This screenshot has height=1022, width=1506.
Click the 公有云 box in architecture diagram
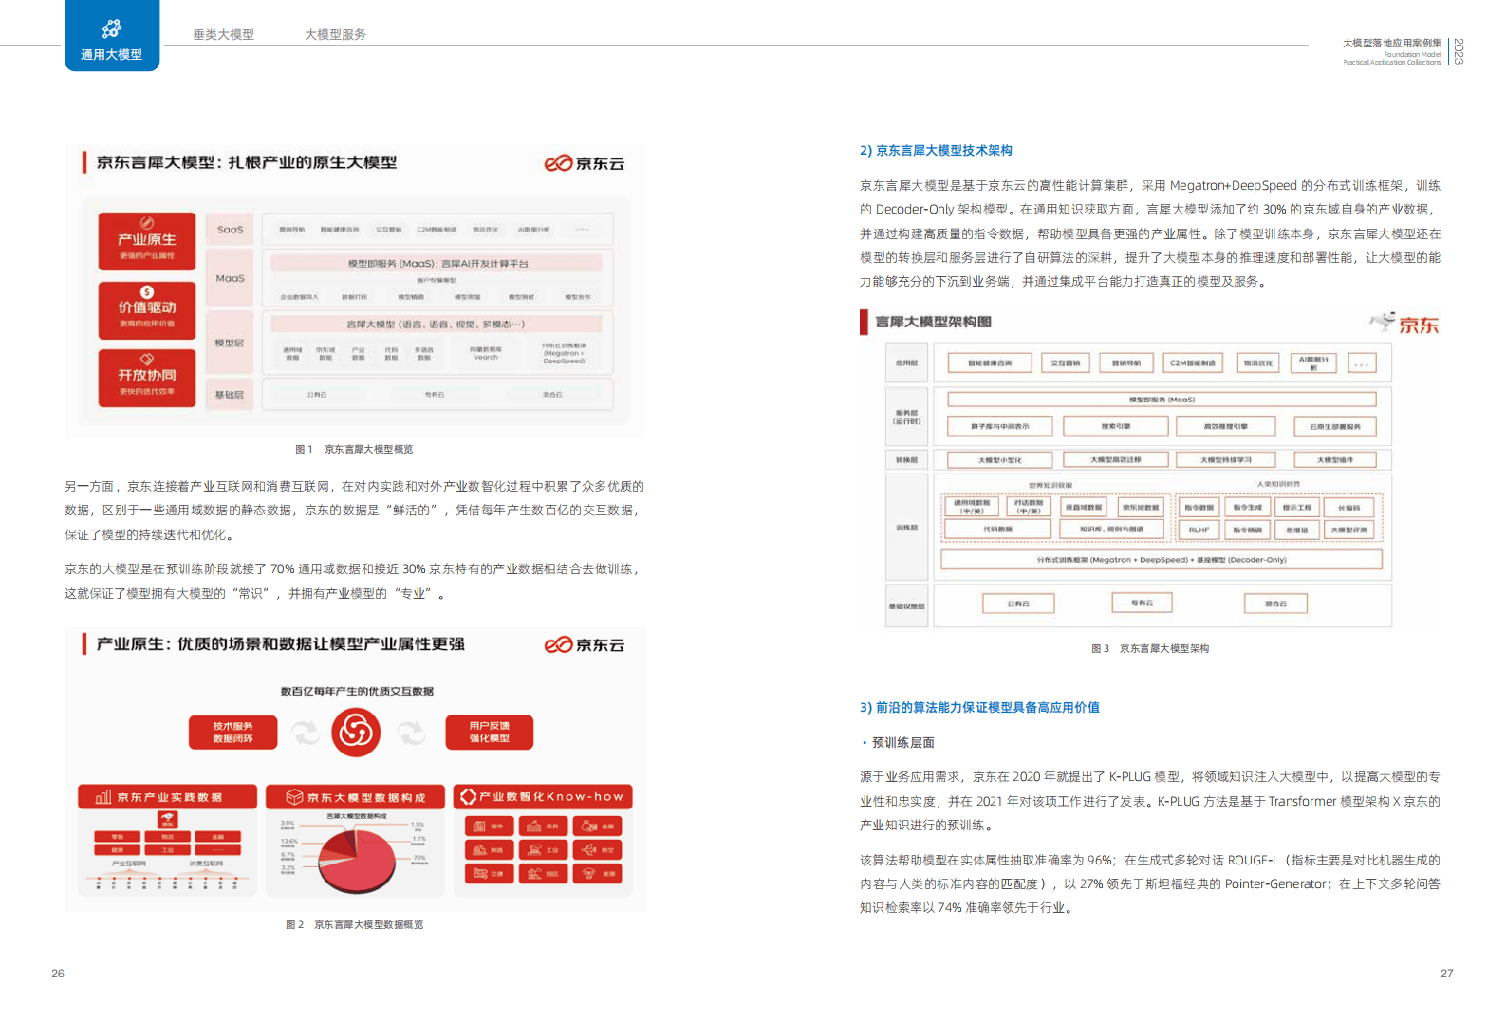(x=1018, y=604)
